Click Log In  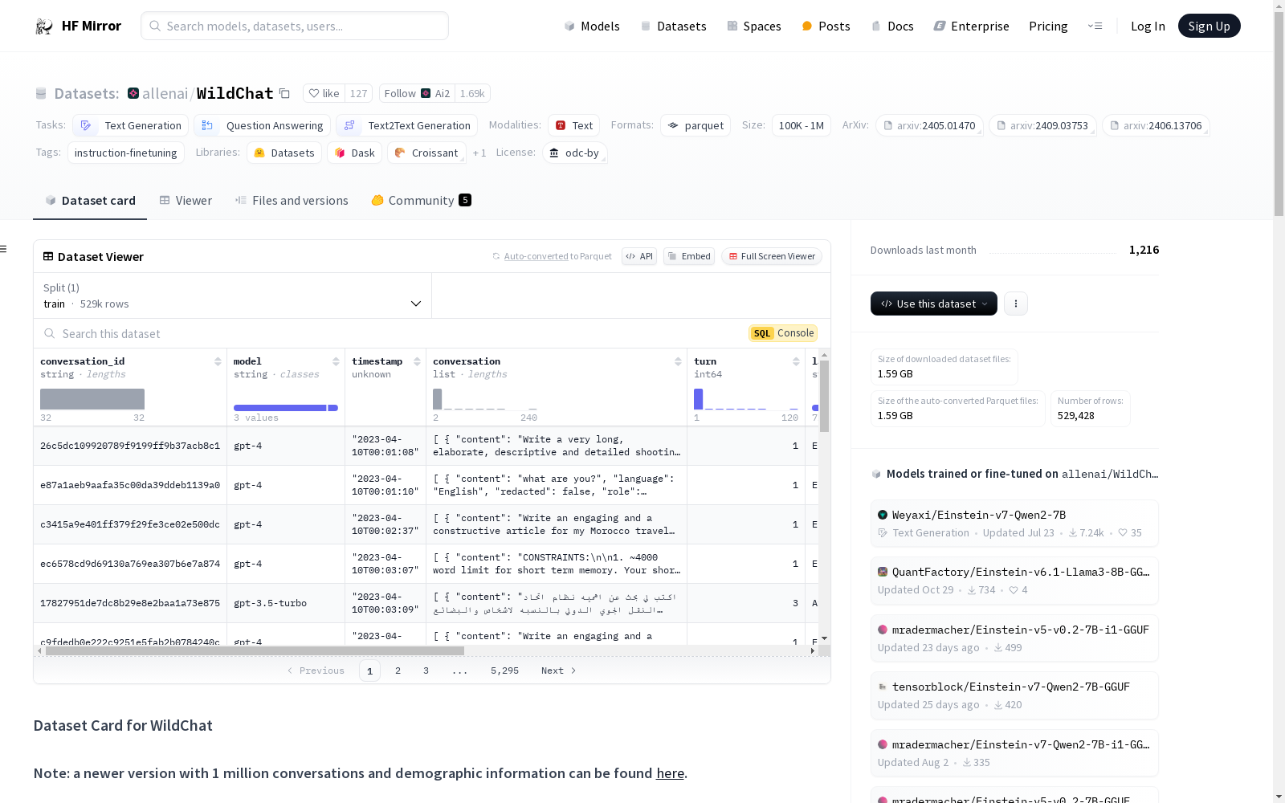pos(1148,26)
